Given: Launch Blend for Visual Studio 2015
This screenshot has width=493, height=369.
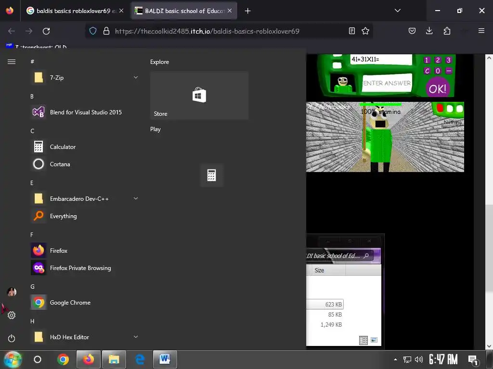Looking at the screenshot, I should [84, 112].
